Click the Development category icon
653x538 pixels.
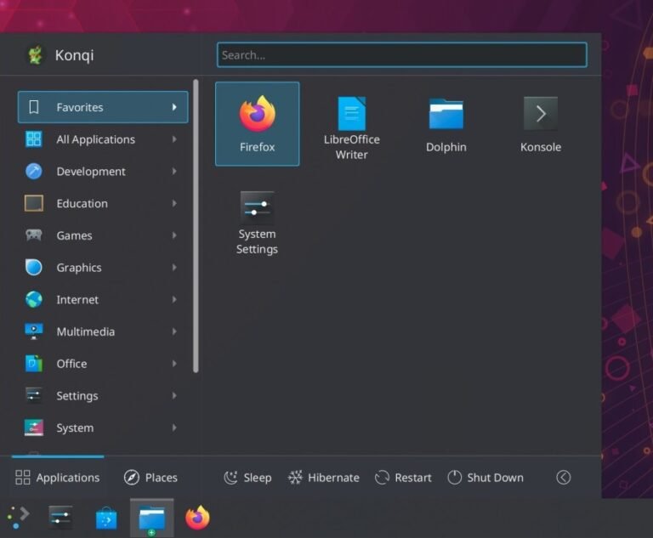tap(34, 171)
